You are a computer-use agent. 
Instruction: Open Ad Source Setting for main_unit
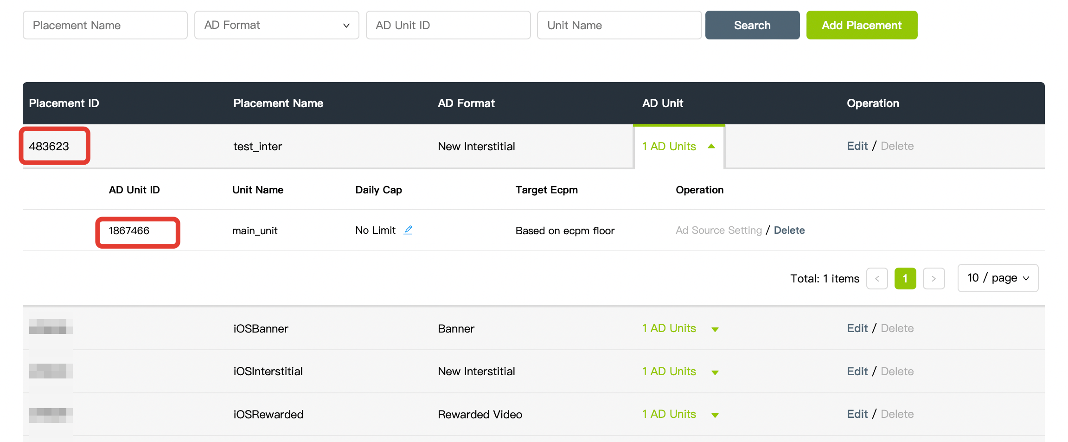click(718, 231)
